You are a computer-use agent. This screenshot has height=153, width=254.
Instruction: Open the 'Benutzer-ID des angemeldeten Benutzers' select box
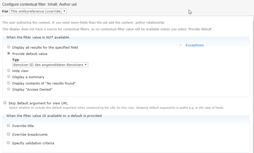(50, 65)
